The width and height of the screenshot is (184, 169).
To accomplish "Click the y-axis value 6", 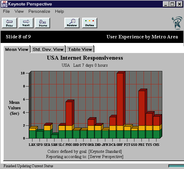I will (24, 99).
